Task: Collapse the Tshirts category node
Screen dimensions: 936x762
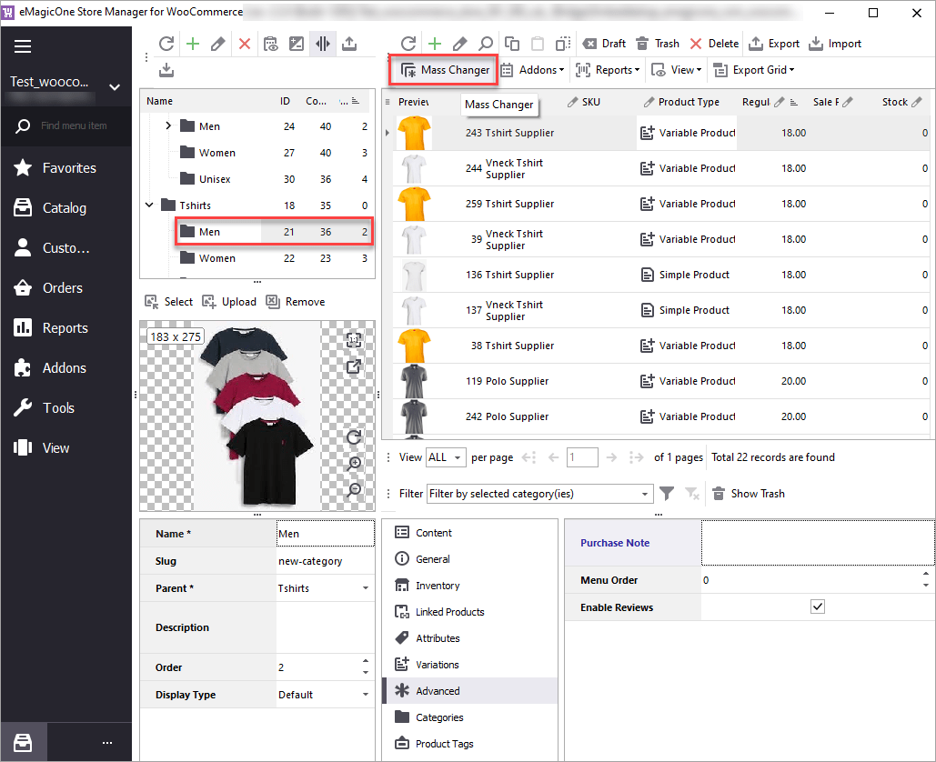Action: [149, 206]
